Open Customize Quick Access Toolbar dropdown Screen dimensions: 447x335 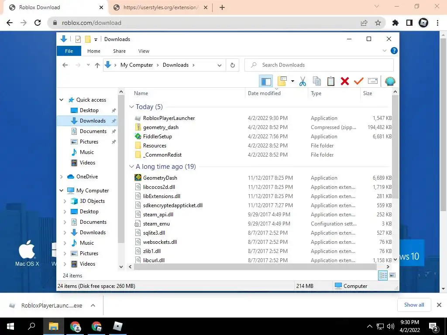point(96,39)
